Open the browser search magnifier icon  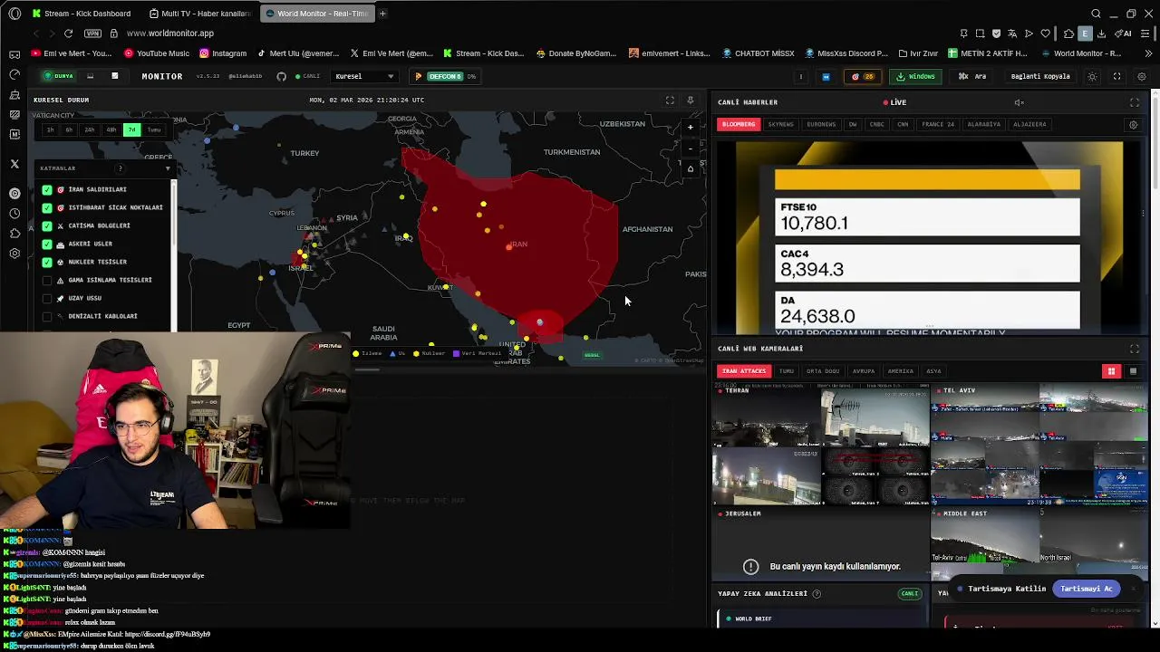1096,14
